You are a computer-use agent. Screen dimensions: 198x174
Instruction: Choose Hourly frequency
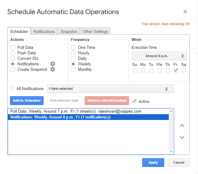point(73,53)
